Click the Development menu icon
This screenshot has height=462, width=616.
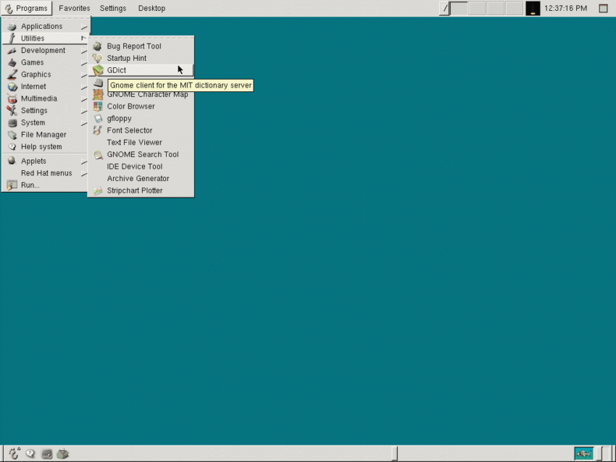point(12,51)
